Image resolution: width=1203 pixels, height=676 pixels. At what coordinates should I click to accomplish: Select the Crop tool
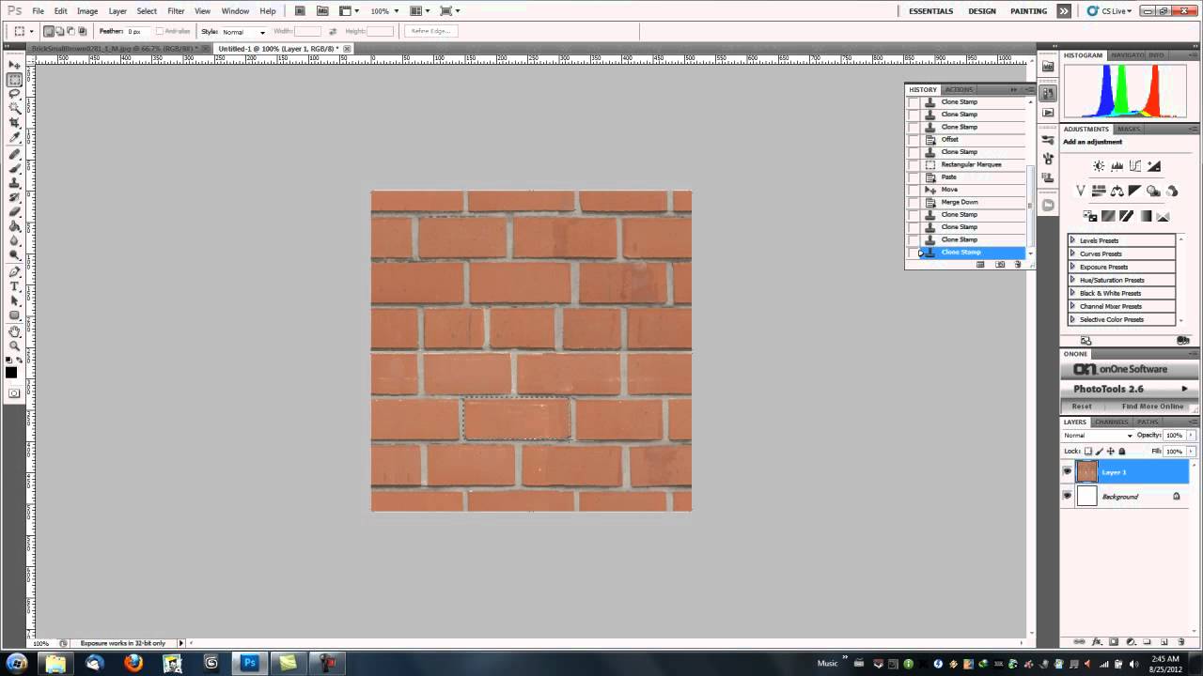14,123
